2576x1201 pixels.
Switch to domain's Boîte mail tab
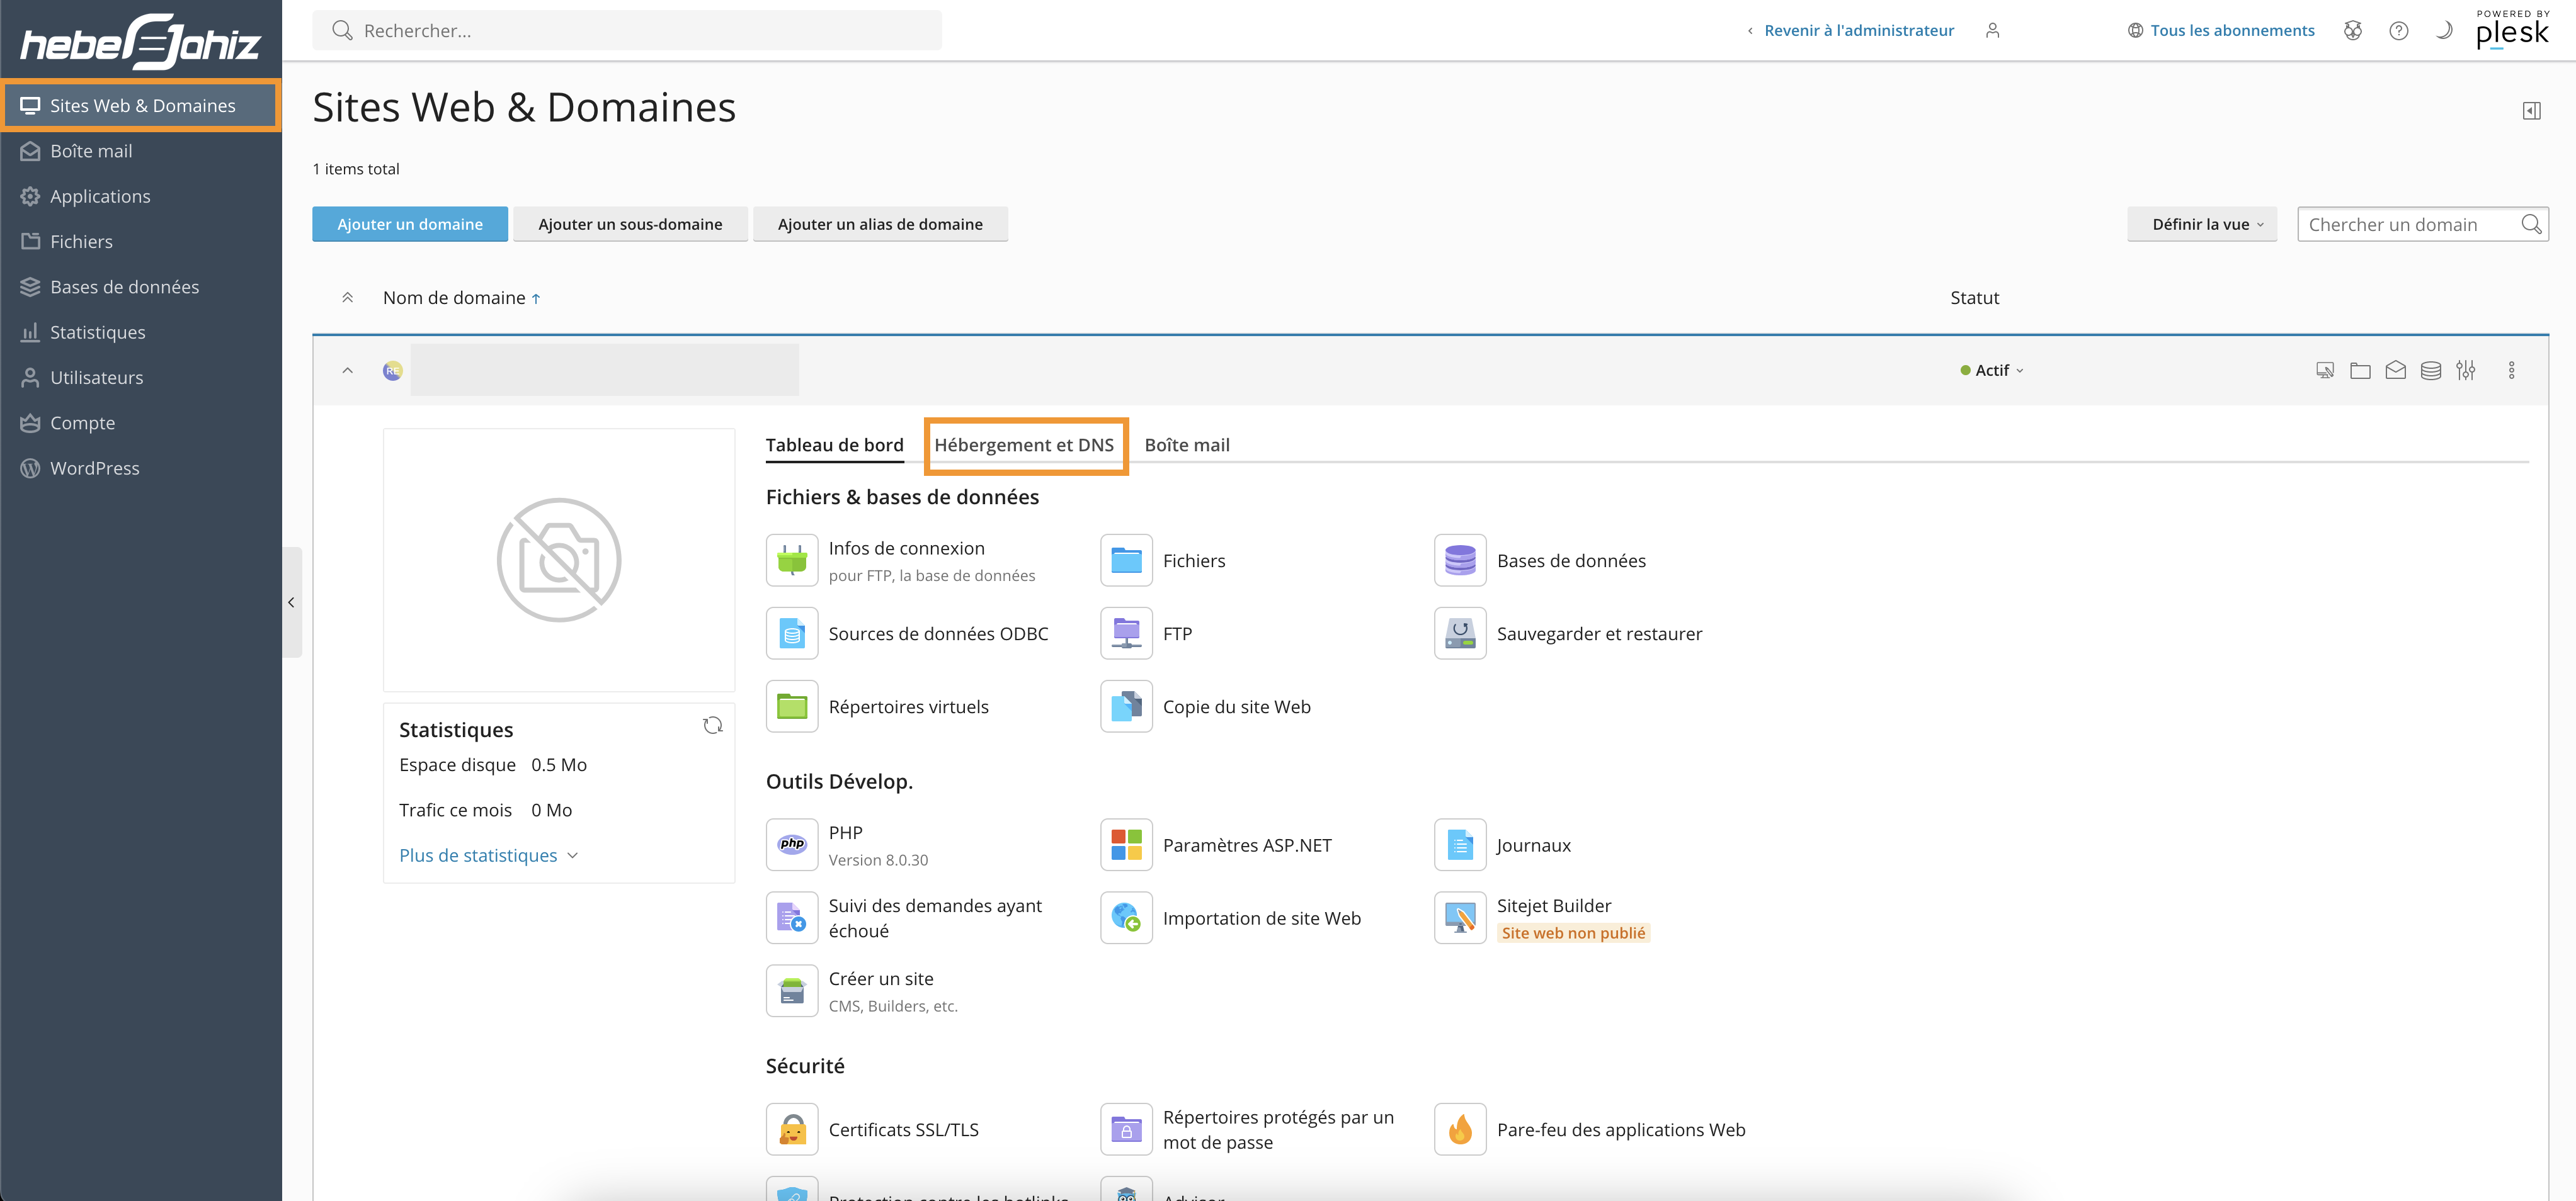pyautogui.click(x=1187, y=446)
